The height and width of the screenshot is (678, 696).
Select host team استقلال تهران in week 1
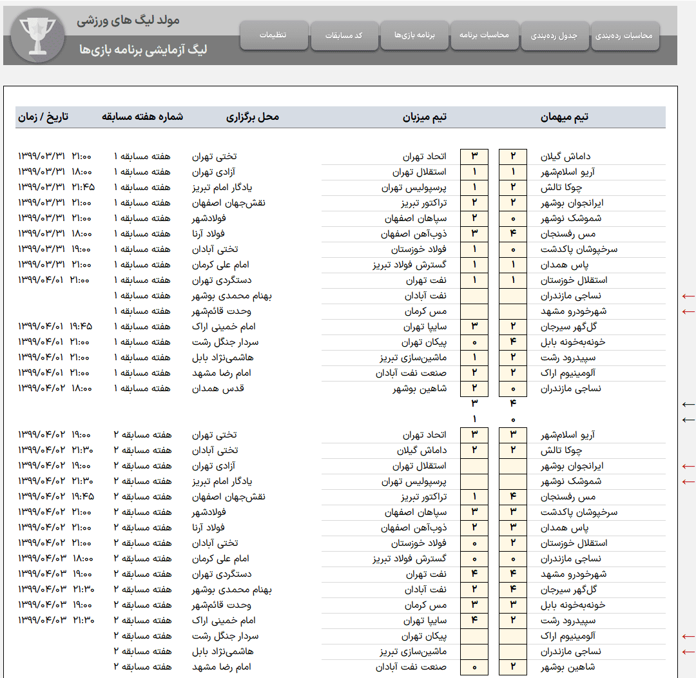coord(420,172)
